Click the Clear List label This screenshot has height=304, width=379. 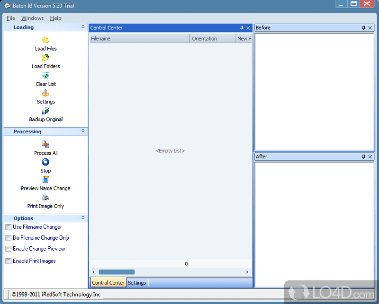(x=45, y=84)
